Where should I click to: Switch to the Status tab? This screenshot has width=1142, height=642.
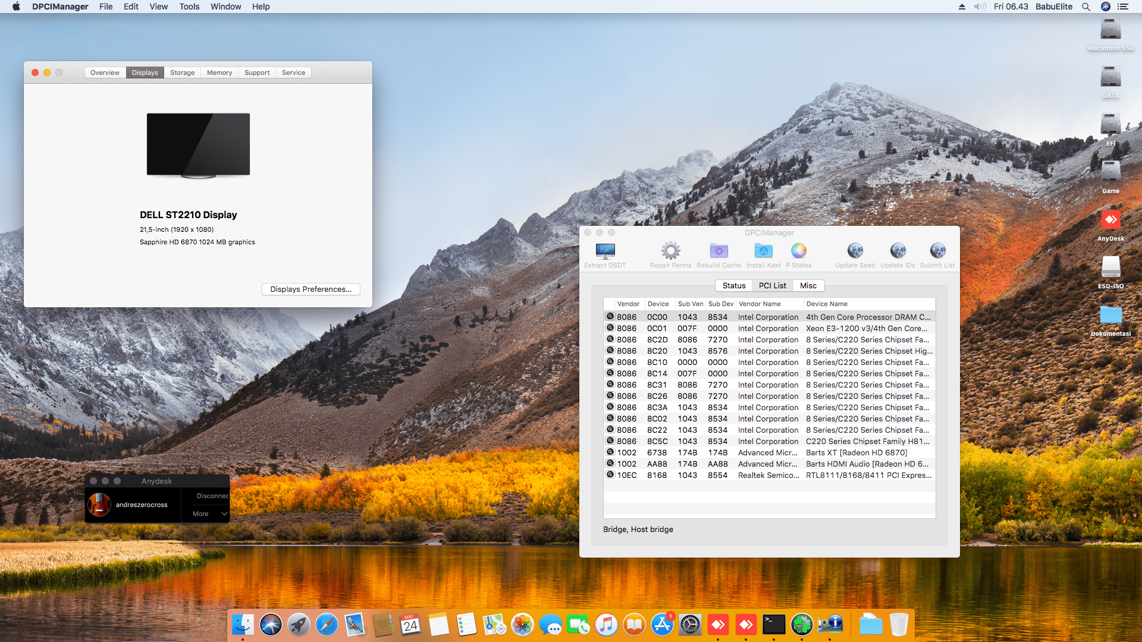[x=733, y=286]
